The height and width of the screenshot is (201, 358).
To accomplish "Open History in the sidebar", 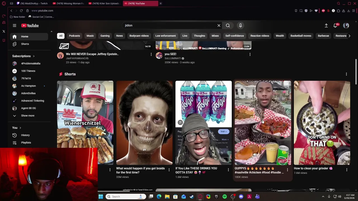I will 29,135.
